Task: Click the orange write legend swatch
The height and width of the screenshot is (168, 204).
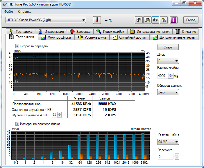Action: pyautogui.click(x=142, y=129)
